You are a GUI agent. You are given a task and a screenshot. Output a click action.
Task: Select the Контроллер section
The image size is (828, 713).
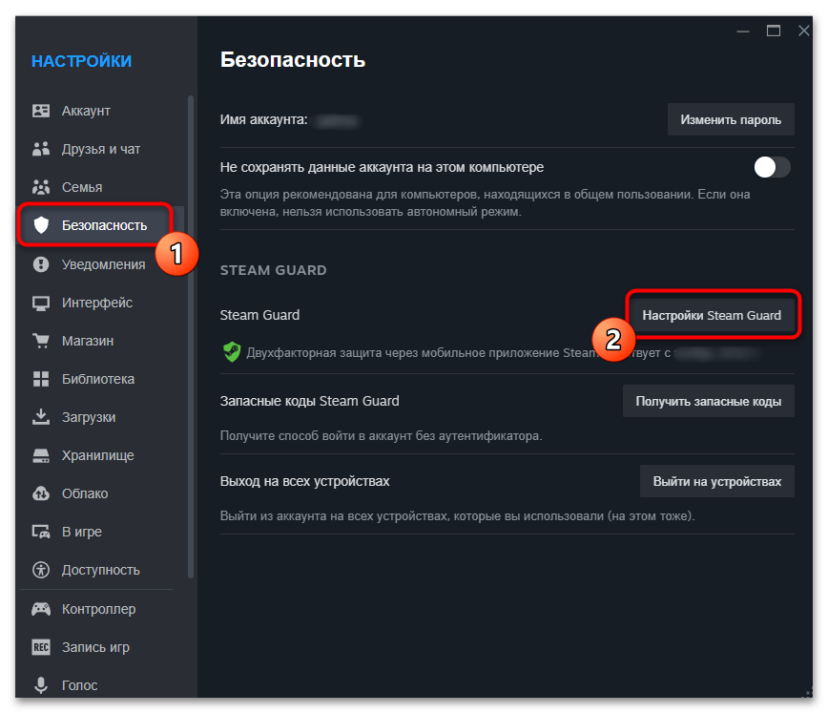point(101,609)
